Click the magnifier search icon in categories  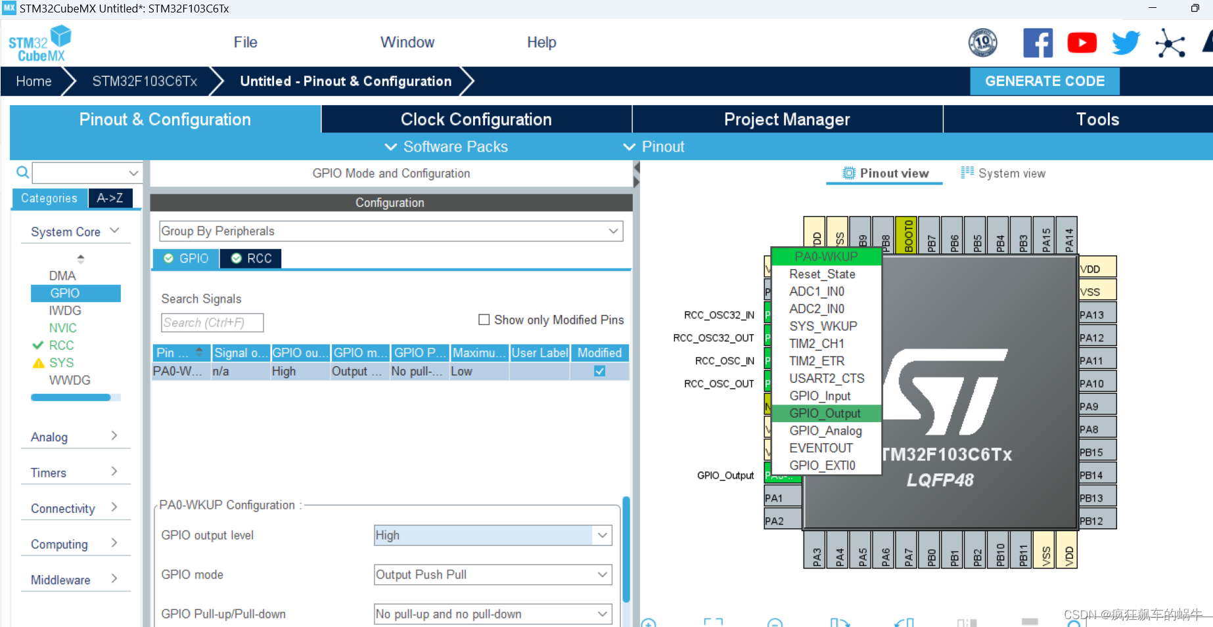pos(22,172)
